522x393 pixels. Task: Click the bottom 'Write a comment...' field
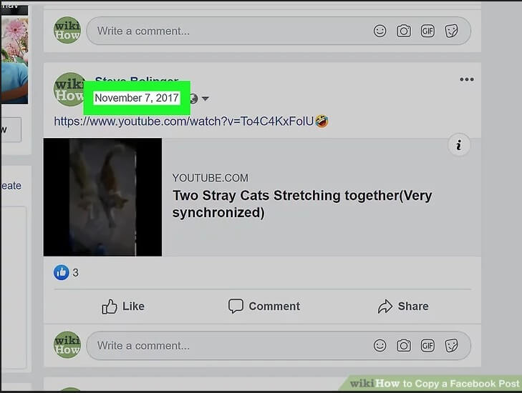coord(279,346)
